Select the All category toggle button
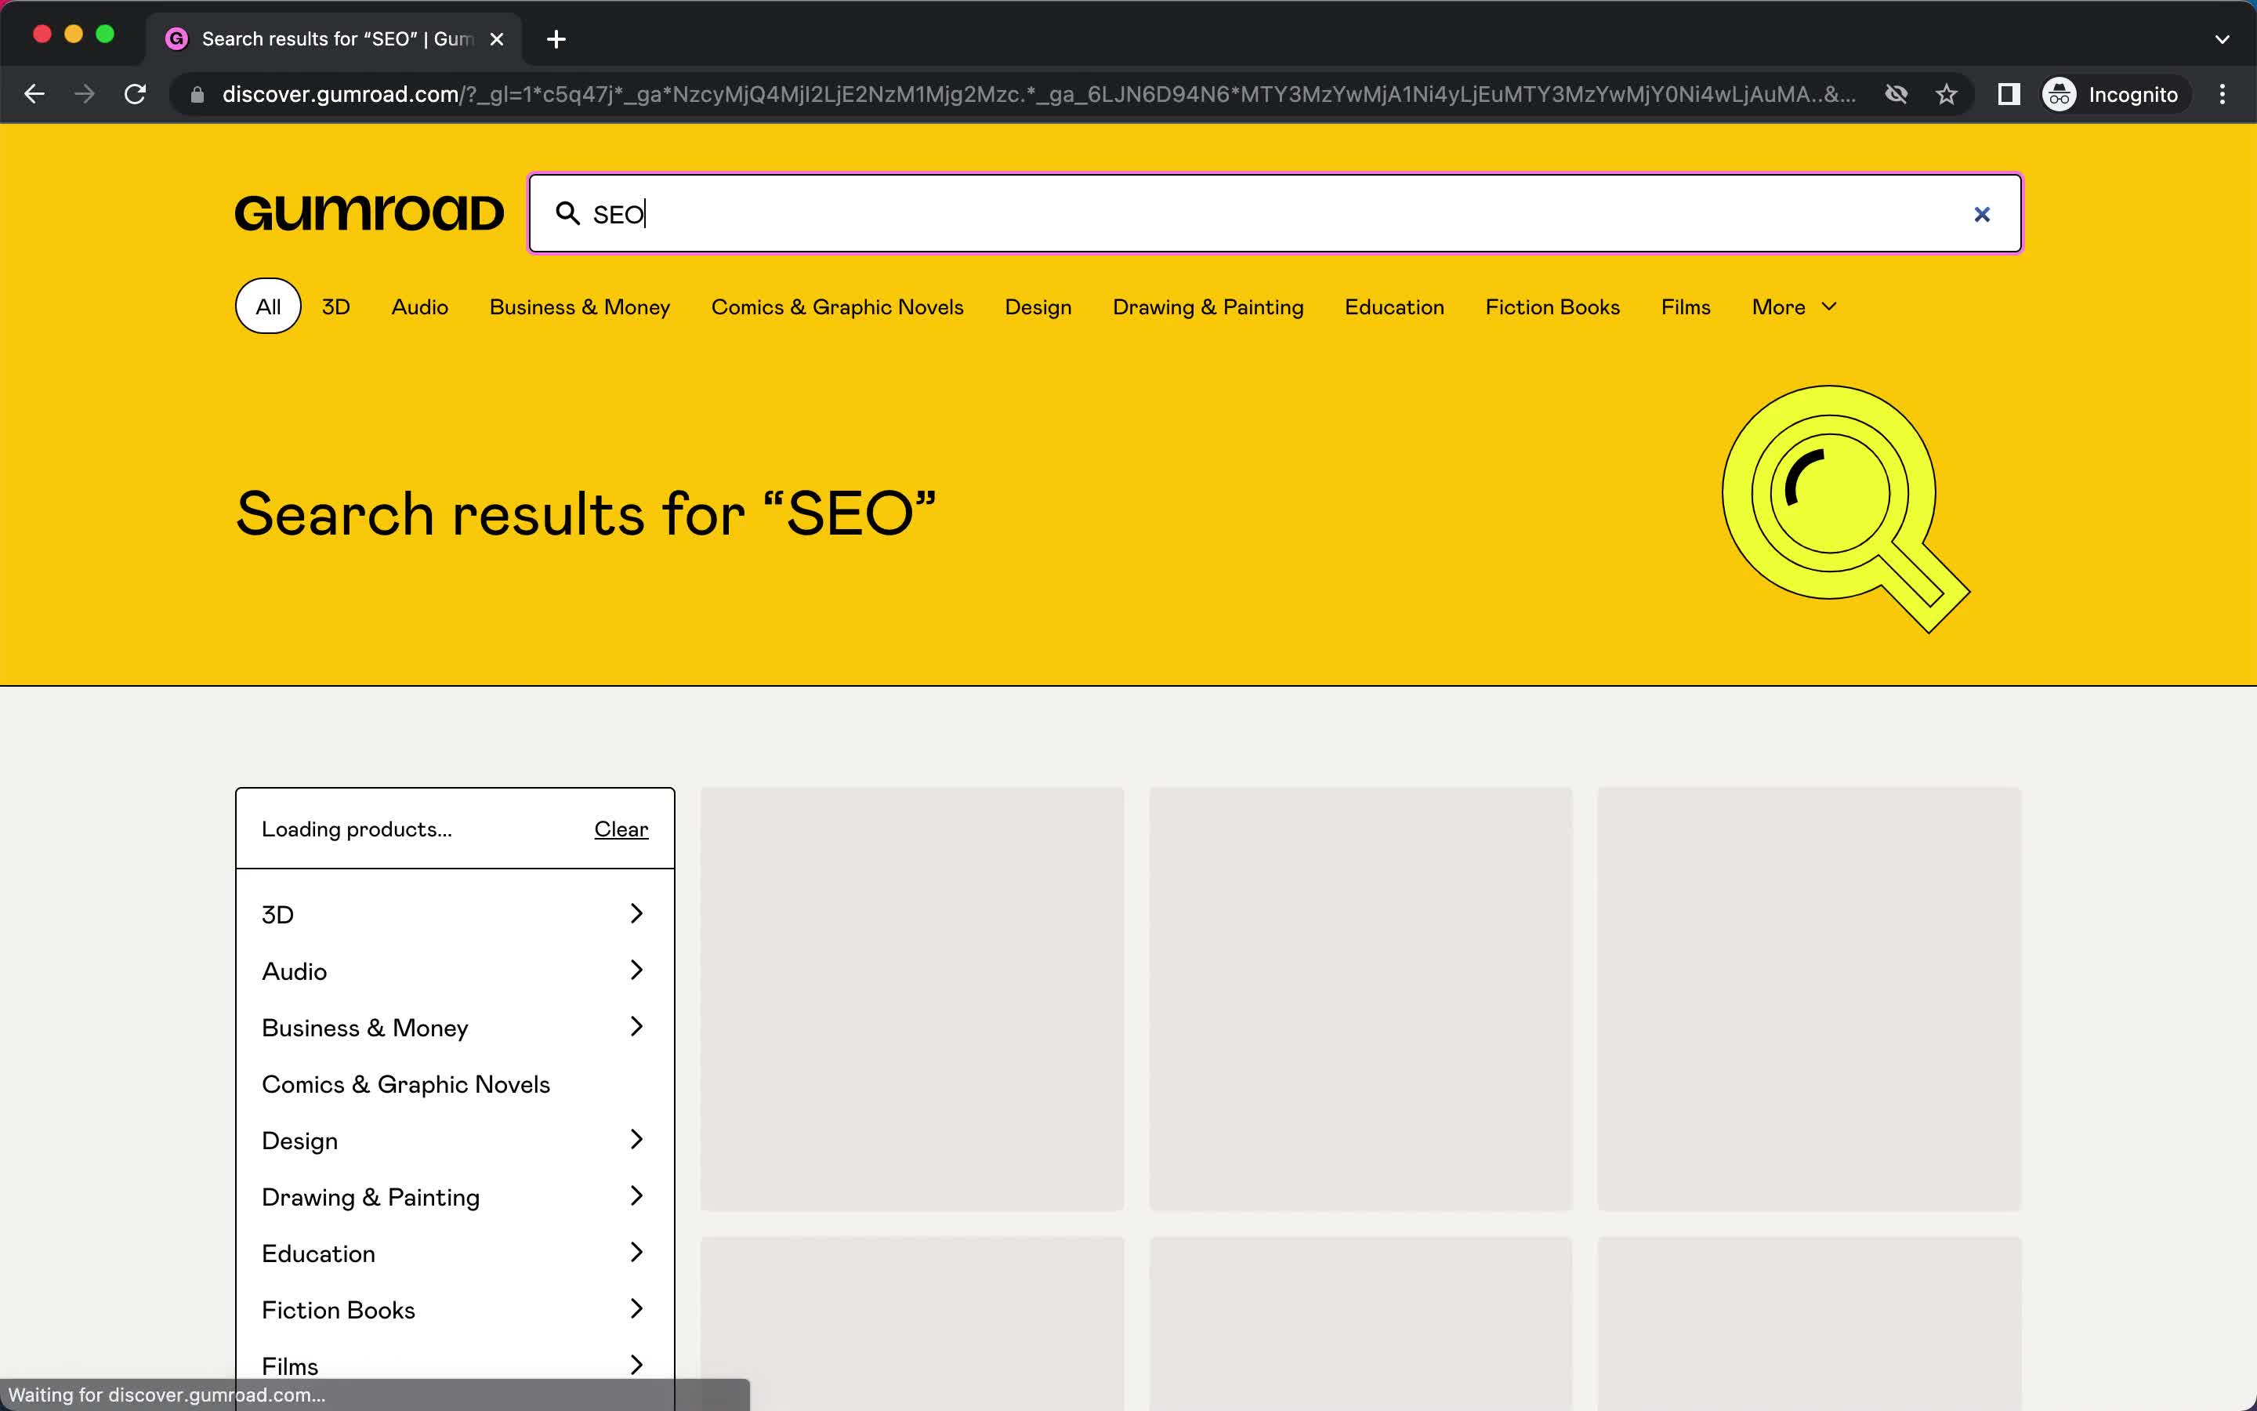This screenshot has width=2257, height=1411. [266, 306]
